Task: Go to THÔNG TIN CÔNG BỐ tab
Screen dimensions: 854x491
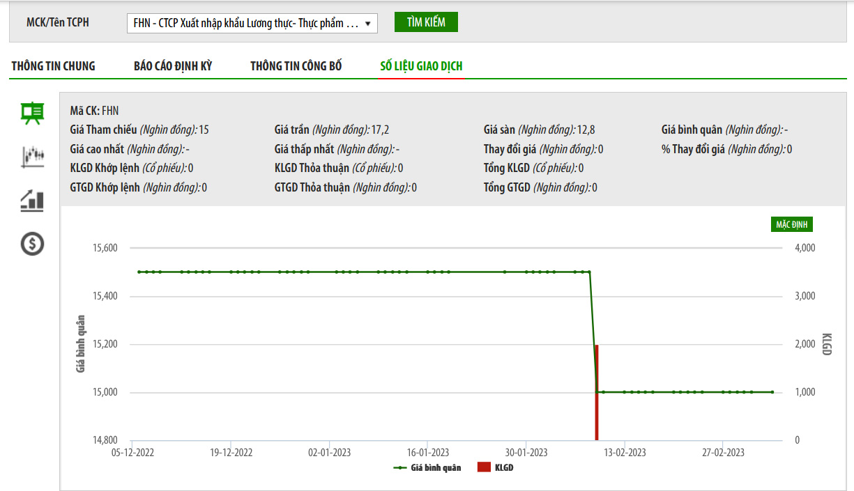Action: (x=296, y=66)
